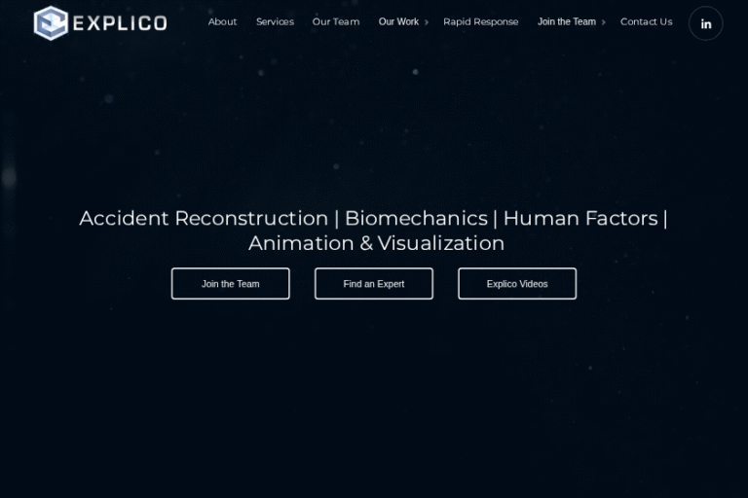The height and width of the screenshot is (498, 748).
Task: Click the Animation & Visualization headline text
Action: click(376, 243)
